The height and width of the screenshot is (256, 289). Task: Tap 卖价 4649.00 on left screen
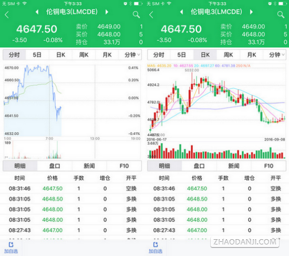[x=98, y=27]
